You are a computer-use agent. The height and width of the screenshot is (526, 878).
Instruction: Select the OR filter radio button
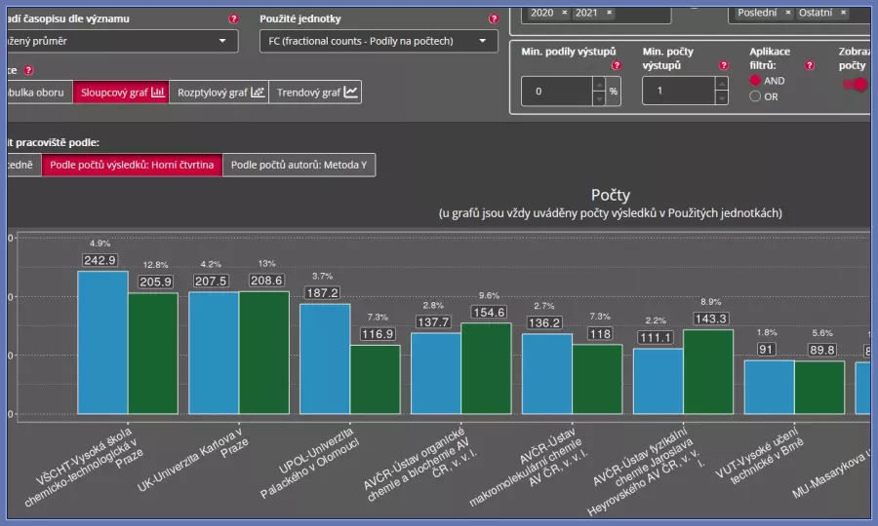pos(755,96)
